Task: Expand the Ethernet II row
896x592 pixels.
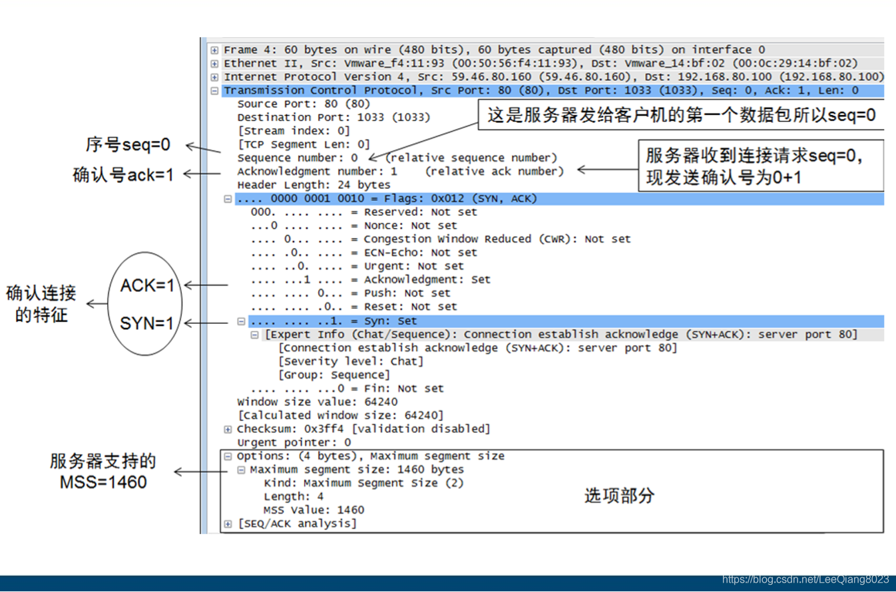Action: (214, 64)
